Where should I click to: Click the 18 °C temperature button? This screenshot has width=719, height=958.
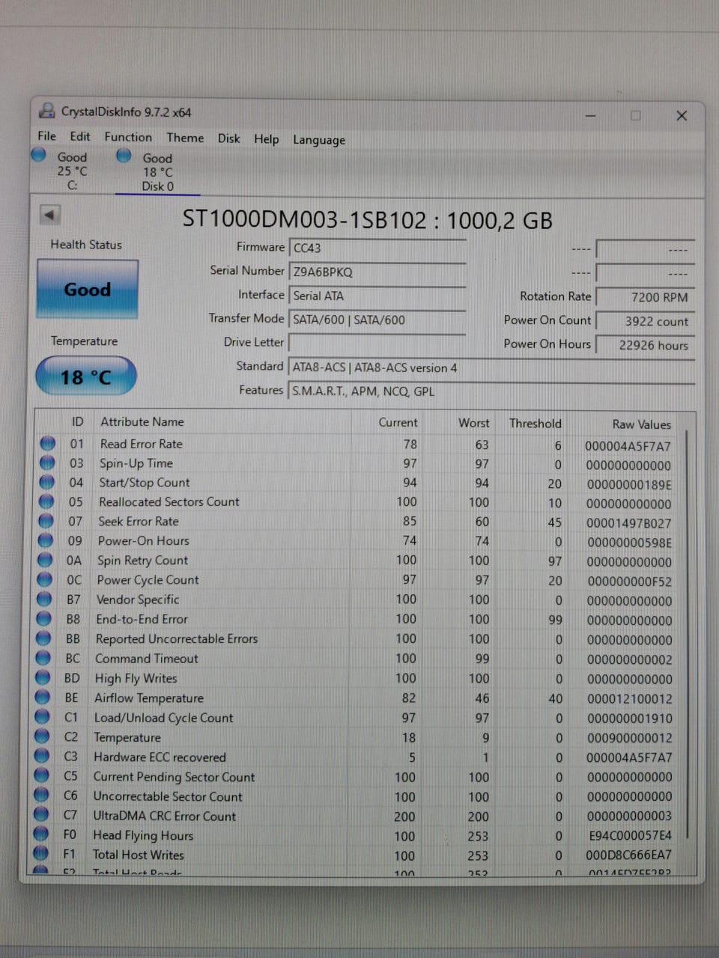[86, 376]
